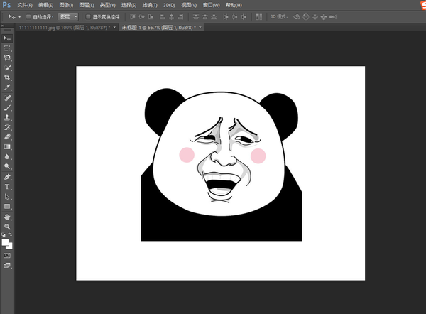Align left edges of layers

click(x=162, y=17)
